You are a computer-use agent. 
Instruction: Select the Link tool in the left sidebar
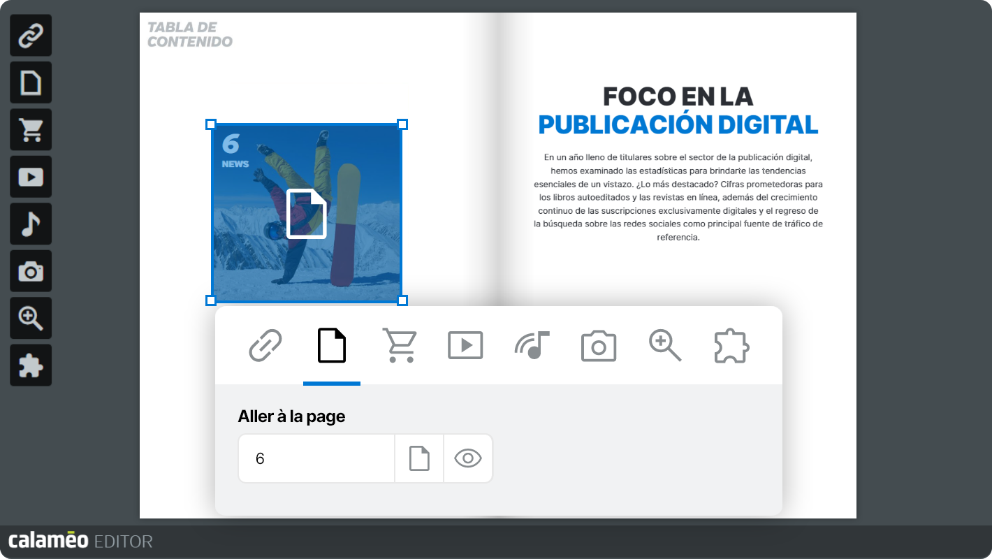pos(31,35)
